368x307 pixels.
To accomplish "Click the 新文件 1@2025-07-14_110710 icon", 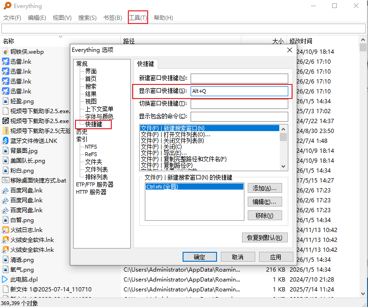I will click(x=5, y=289).
